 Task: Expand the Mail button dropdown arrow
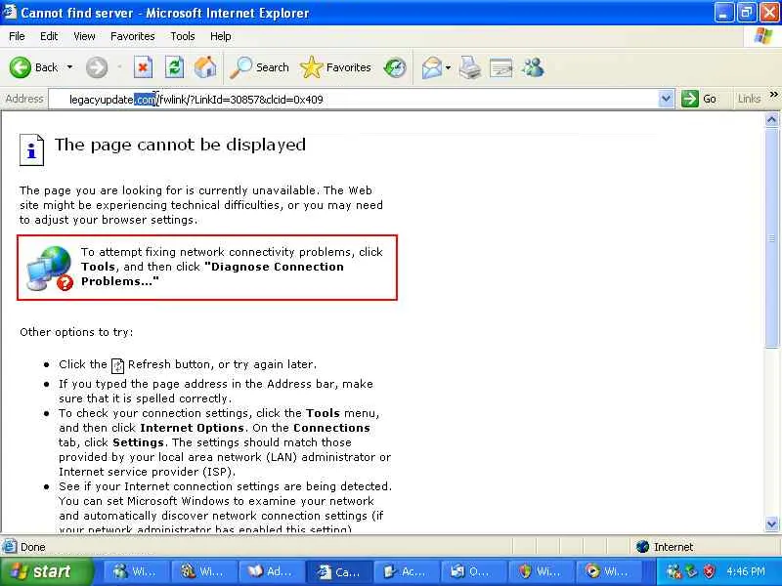click(x=448, y=67)
